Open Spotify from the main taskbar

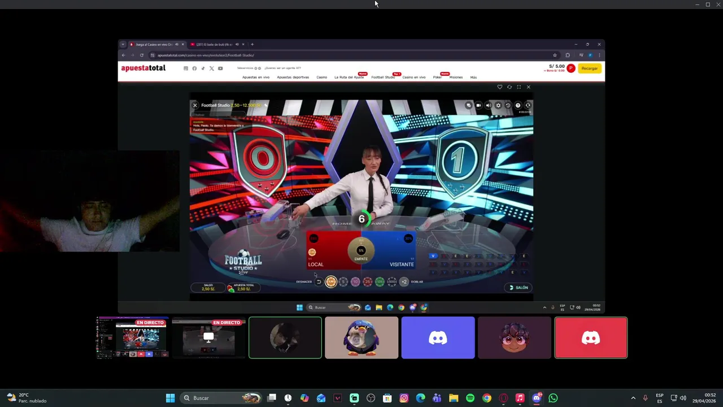click(x=470, y=398)
